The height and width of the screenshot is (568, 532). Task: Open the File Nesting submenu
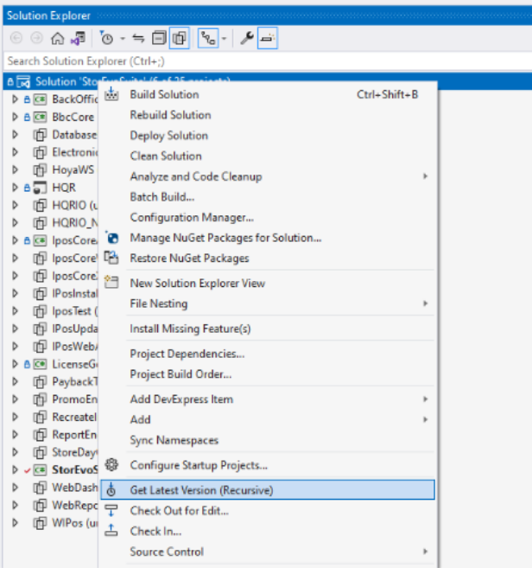tap(268, 303)
